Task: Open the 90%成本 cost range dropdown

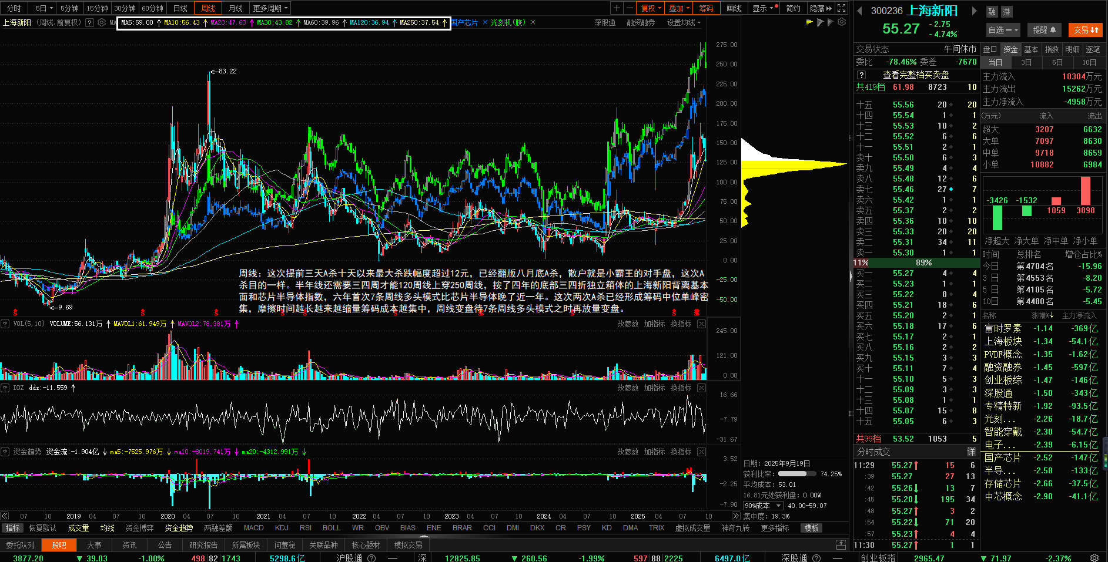Action: point(763,506)
